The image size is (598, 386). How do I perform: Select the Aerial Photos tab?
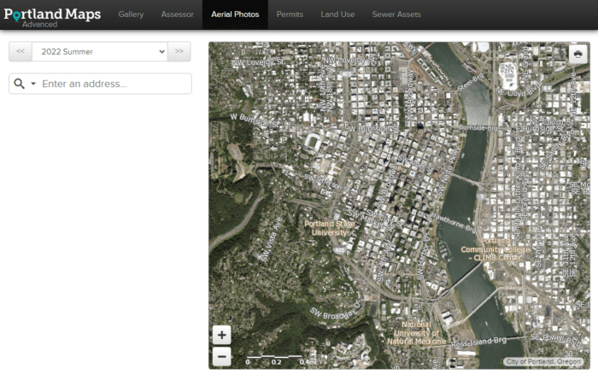[235, 15]
